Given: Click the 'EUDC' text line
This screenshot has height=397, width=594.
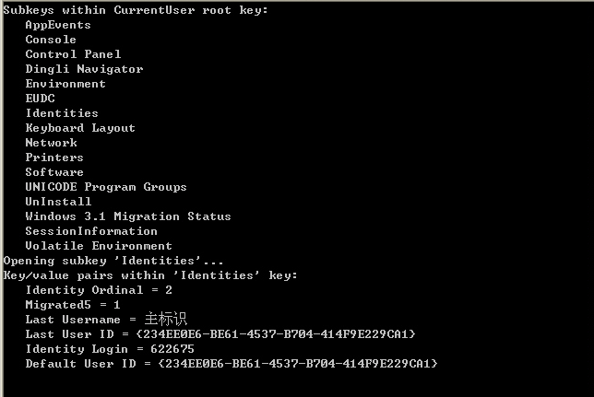Looking at the screenshot, I should click(41, 99).
